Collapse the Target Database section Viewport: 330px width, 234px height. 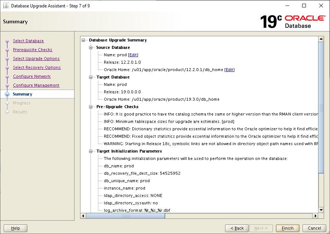[91, 77]
